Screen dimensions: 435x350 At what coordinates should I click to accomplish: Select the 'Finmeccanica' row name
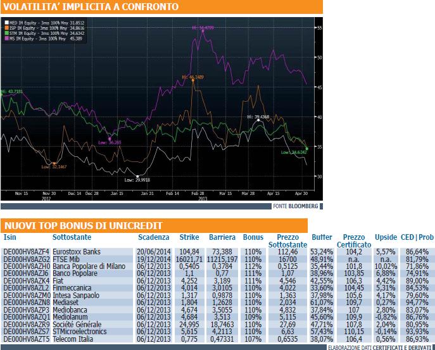(x=72, y=288)
